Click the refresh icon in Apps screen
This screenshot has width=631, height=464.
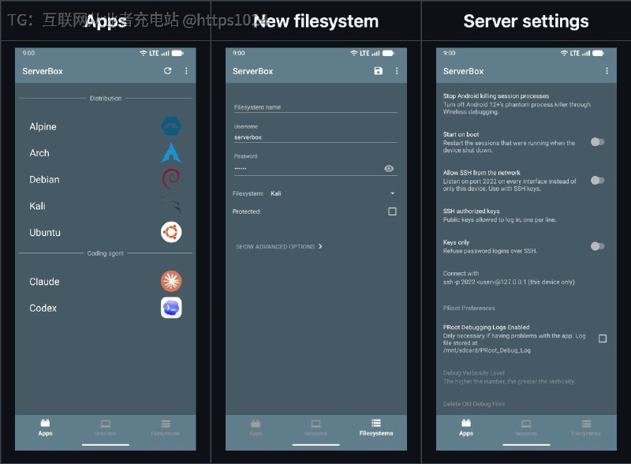point(167,71)
